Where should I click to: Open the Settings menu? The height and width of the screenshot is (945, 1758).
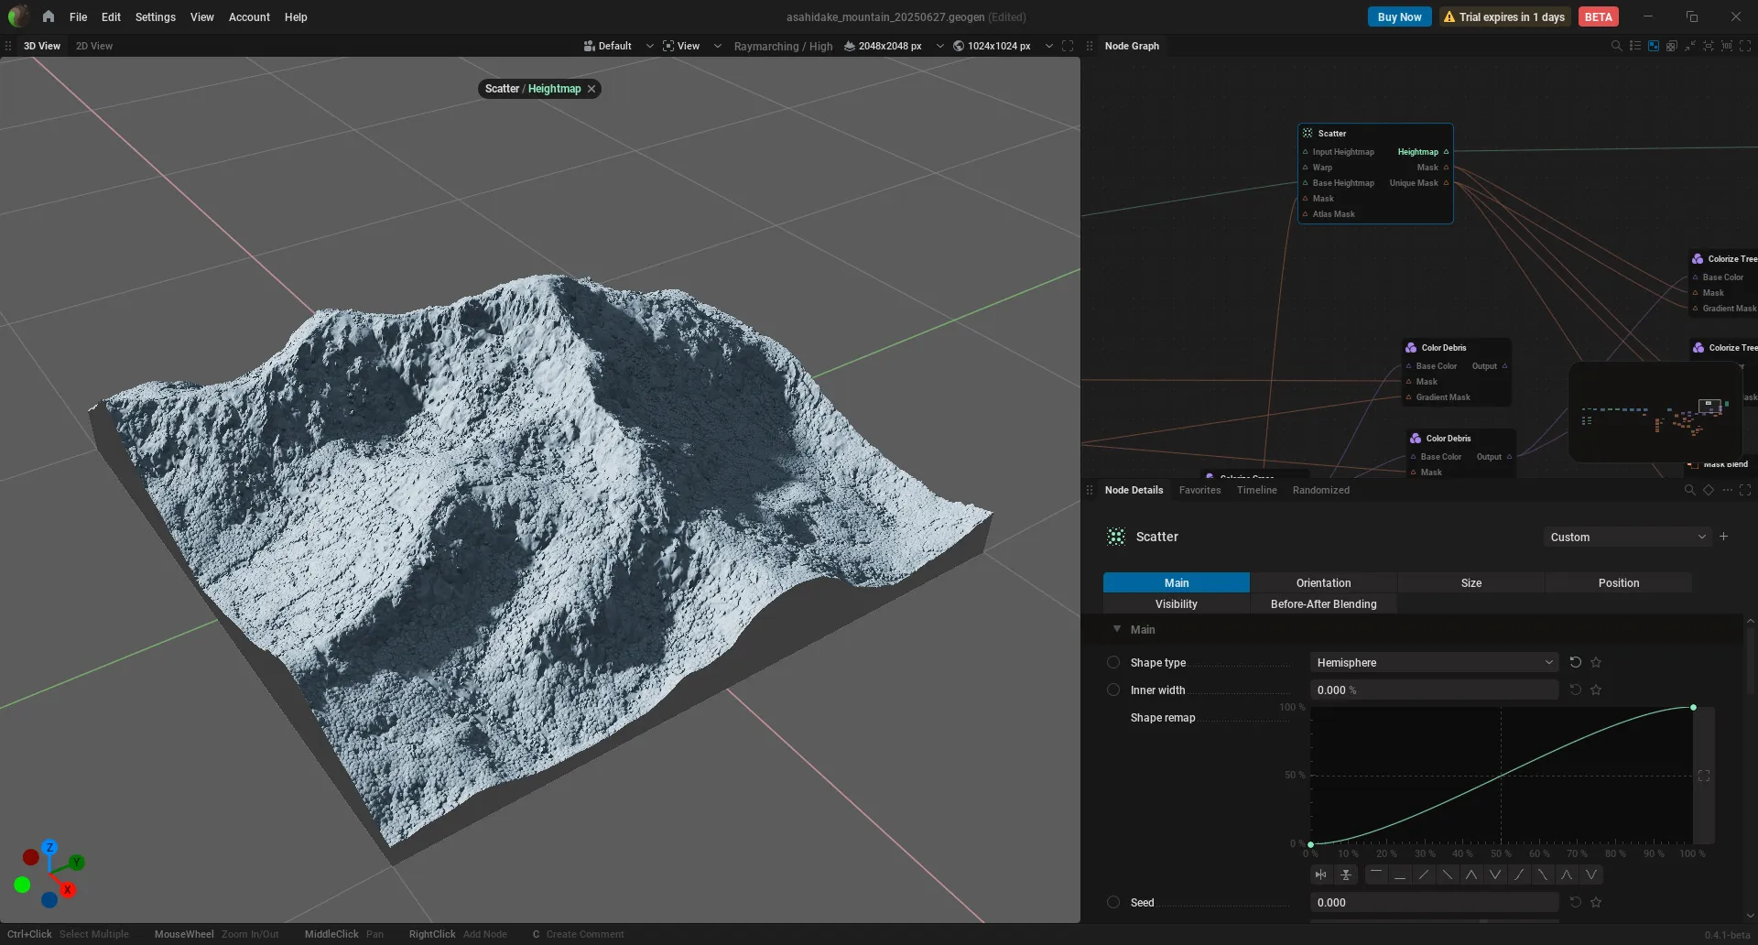pos(155,16)
